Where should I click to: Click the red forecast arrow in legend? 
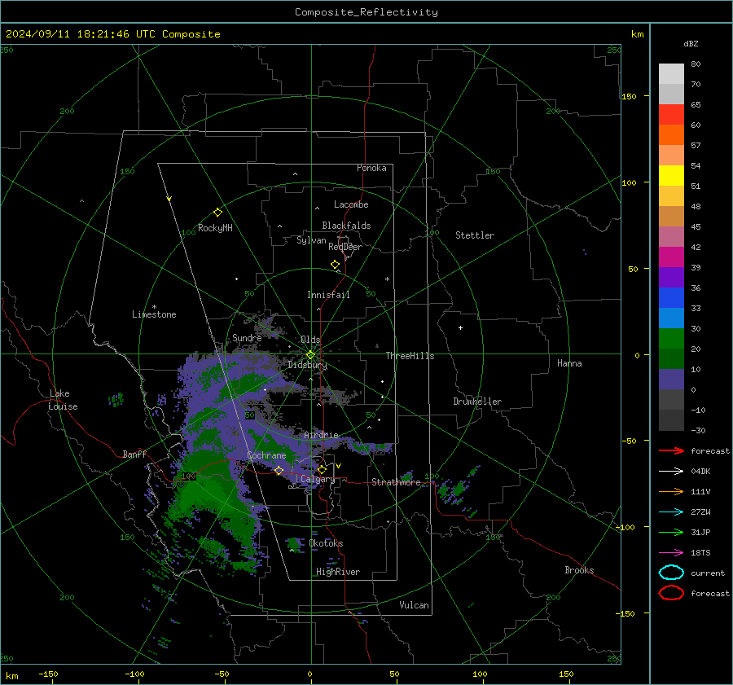coord(671,450)
